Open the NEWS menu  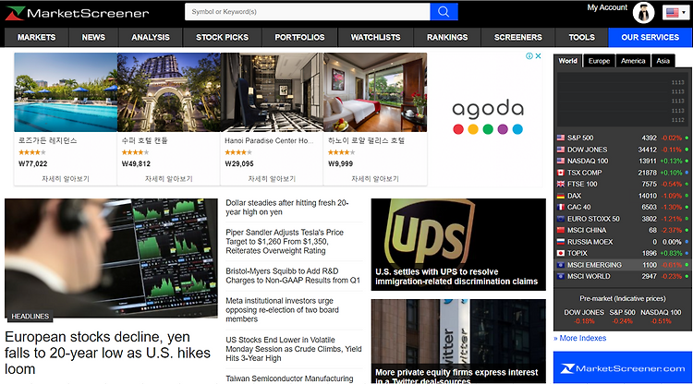(x=93, y=38)
